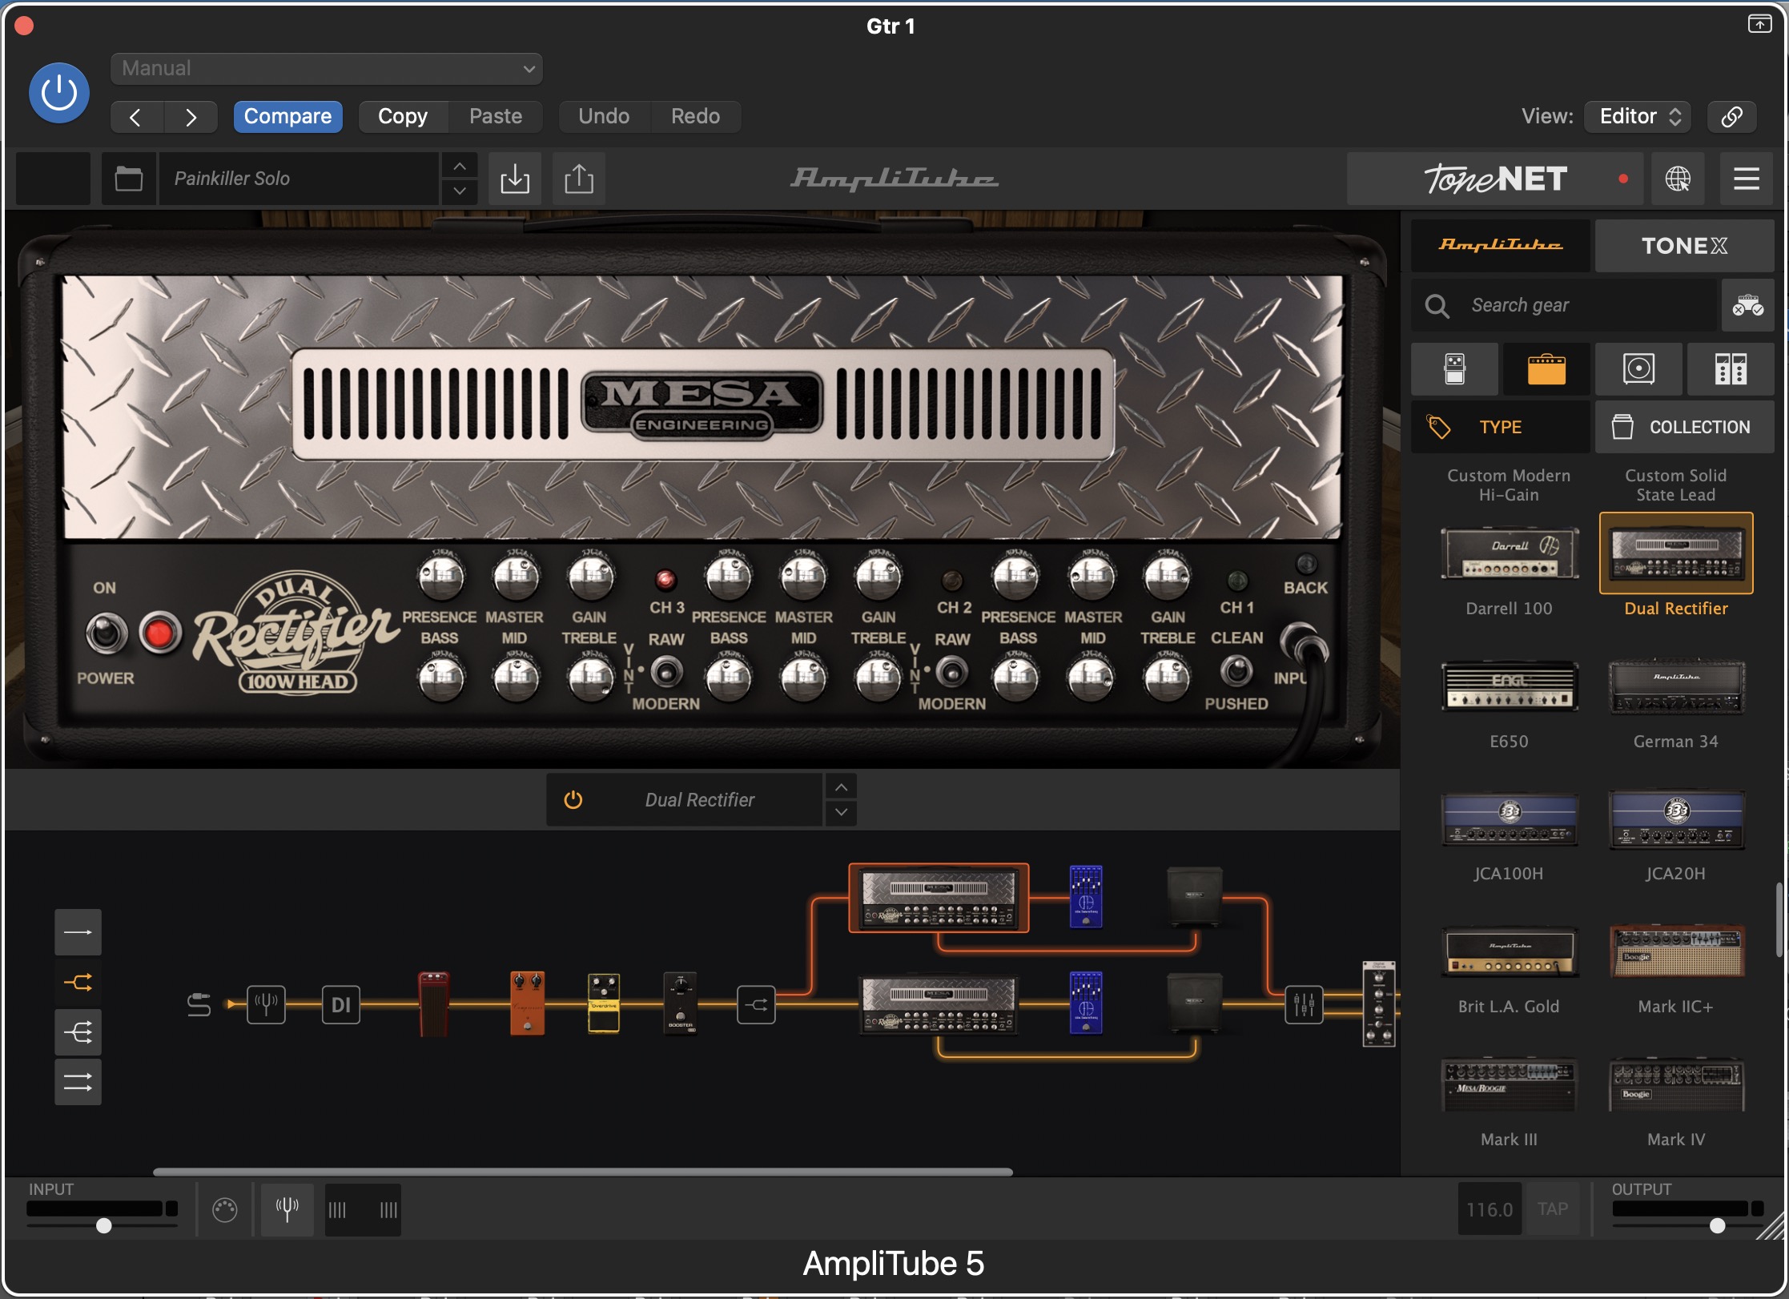
Task: Select the rack effects gear category icon
Action: pyautogui.click(x=1731, y=369)
